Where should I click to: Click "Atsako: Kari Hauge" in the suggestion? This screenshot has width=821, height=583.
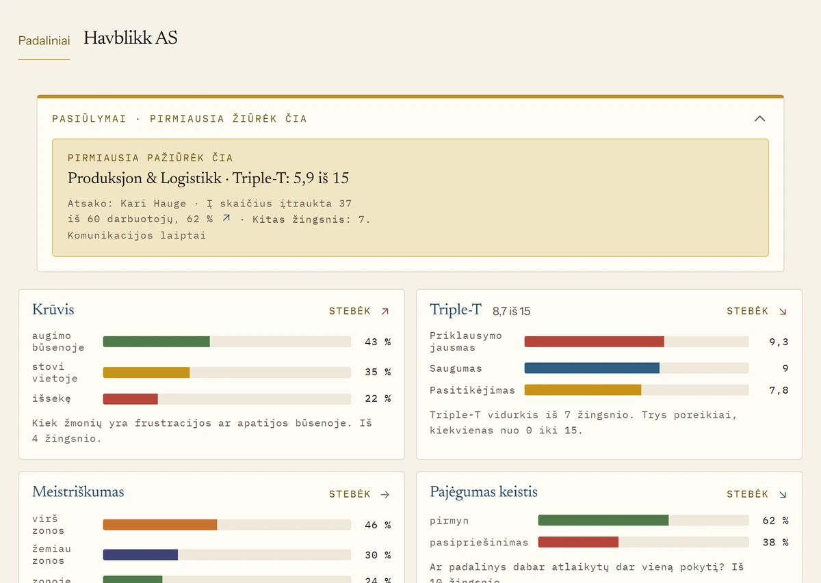coord(127,204)
